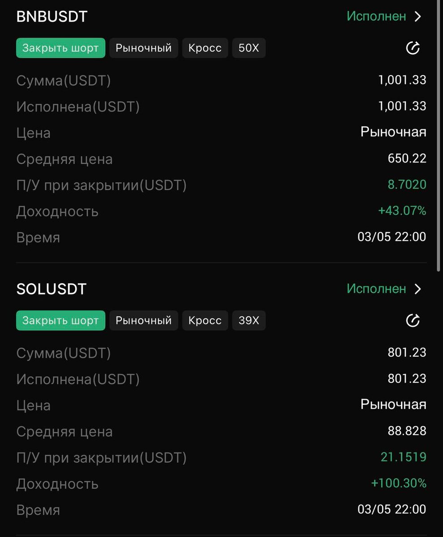Open the BNBUSDT pair title

click(52, 17)
